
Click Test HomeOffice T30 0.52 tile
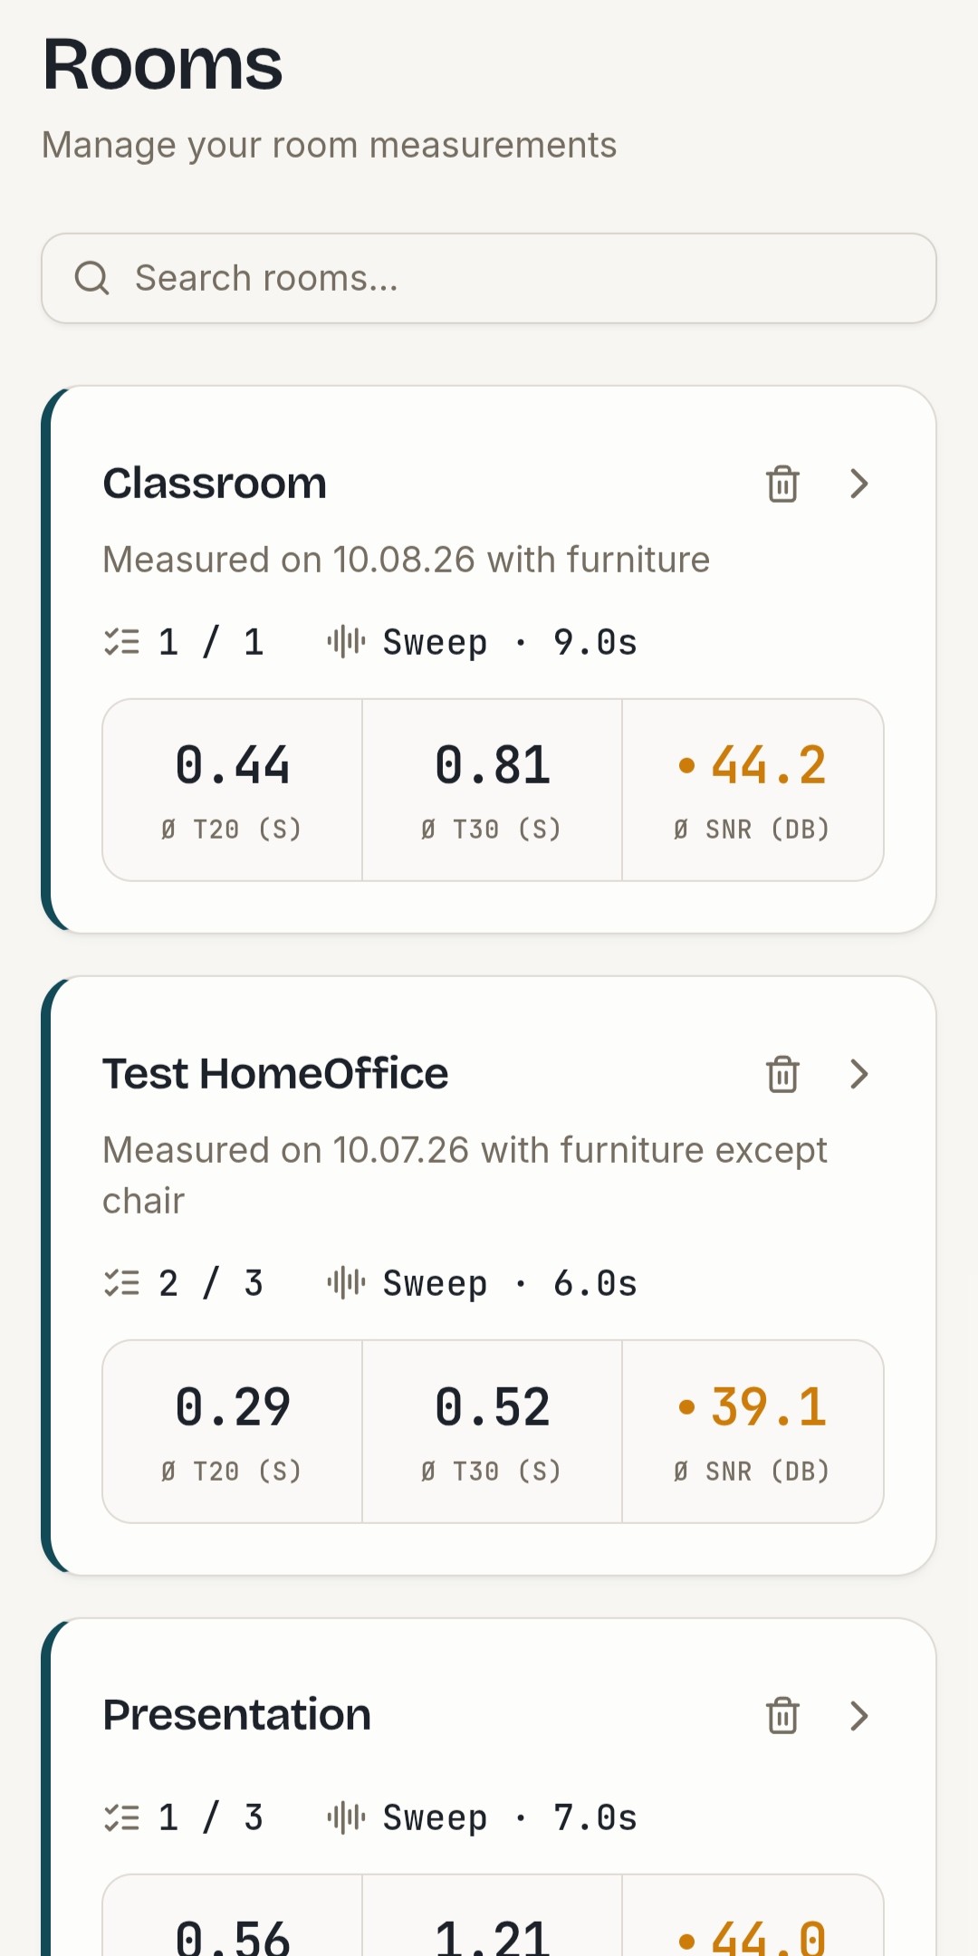493,1431
